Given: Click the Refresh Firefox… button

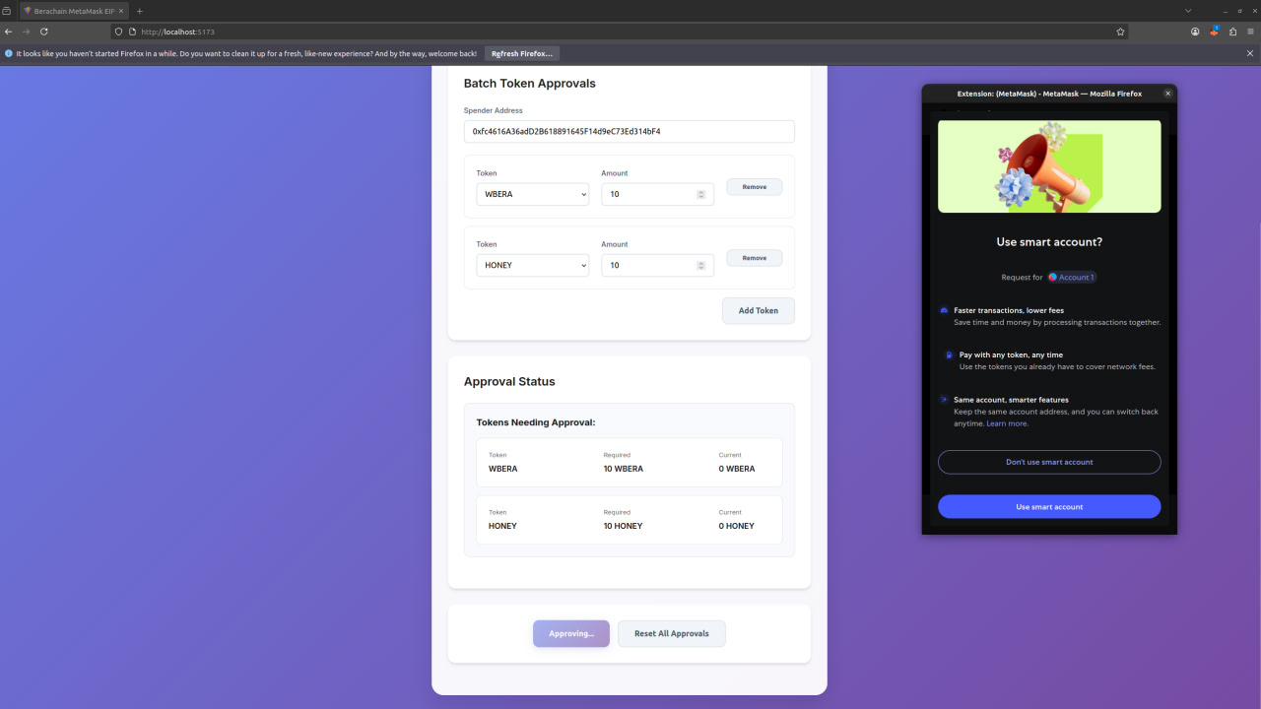Looking at the screenshot, I should (522, 53).
